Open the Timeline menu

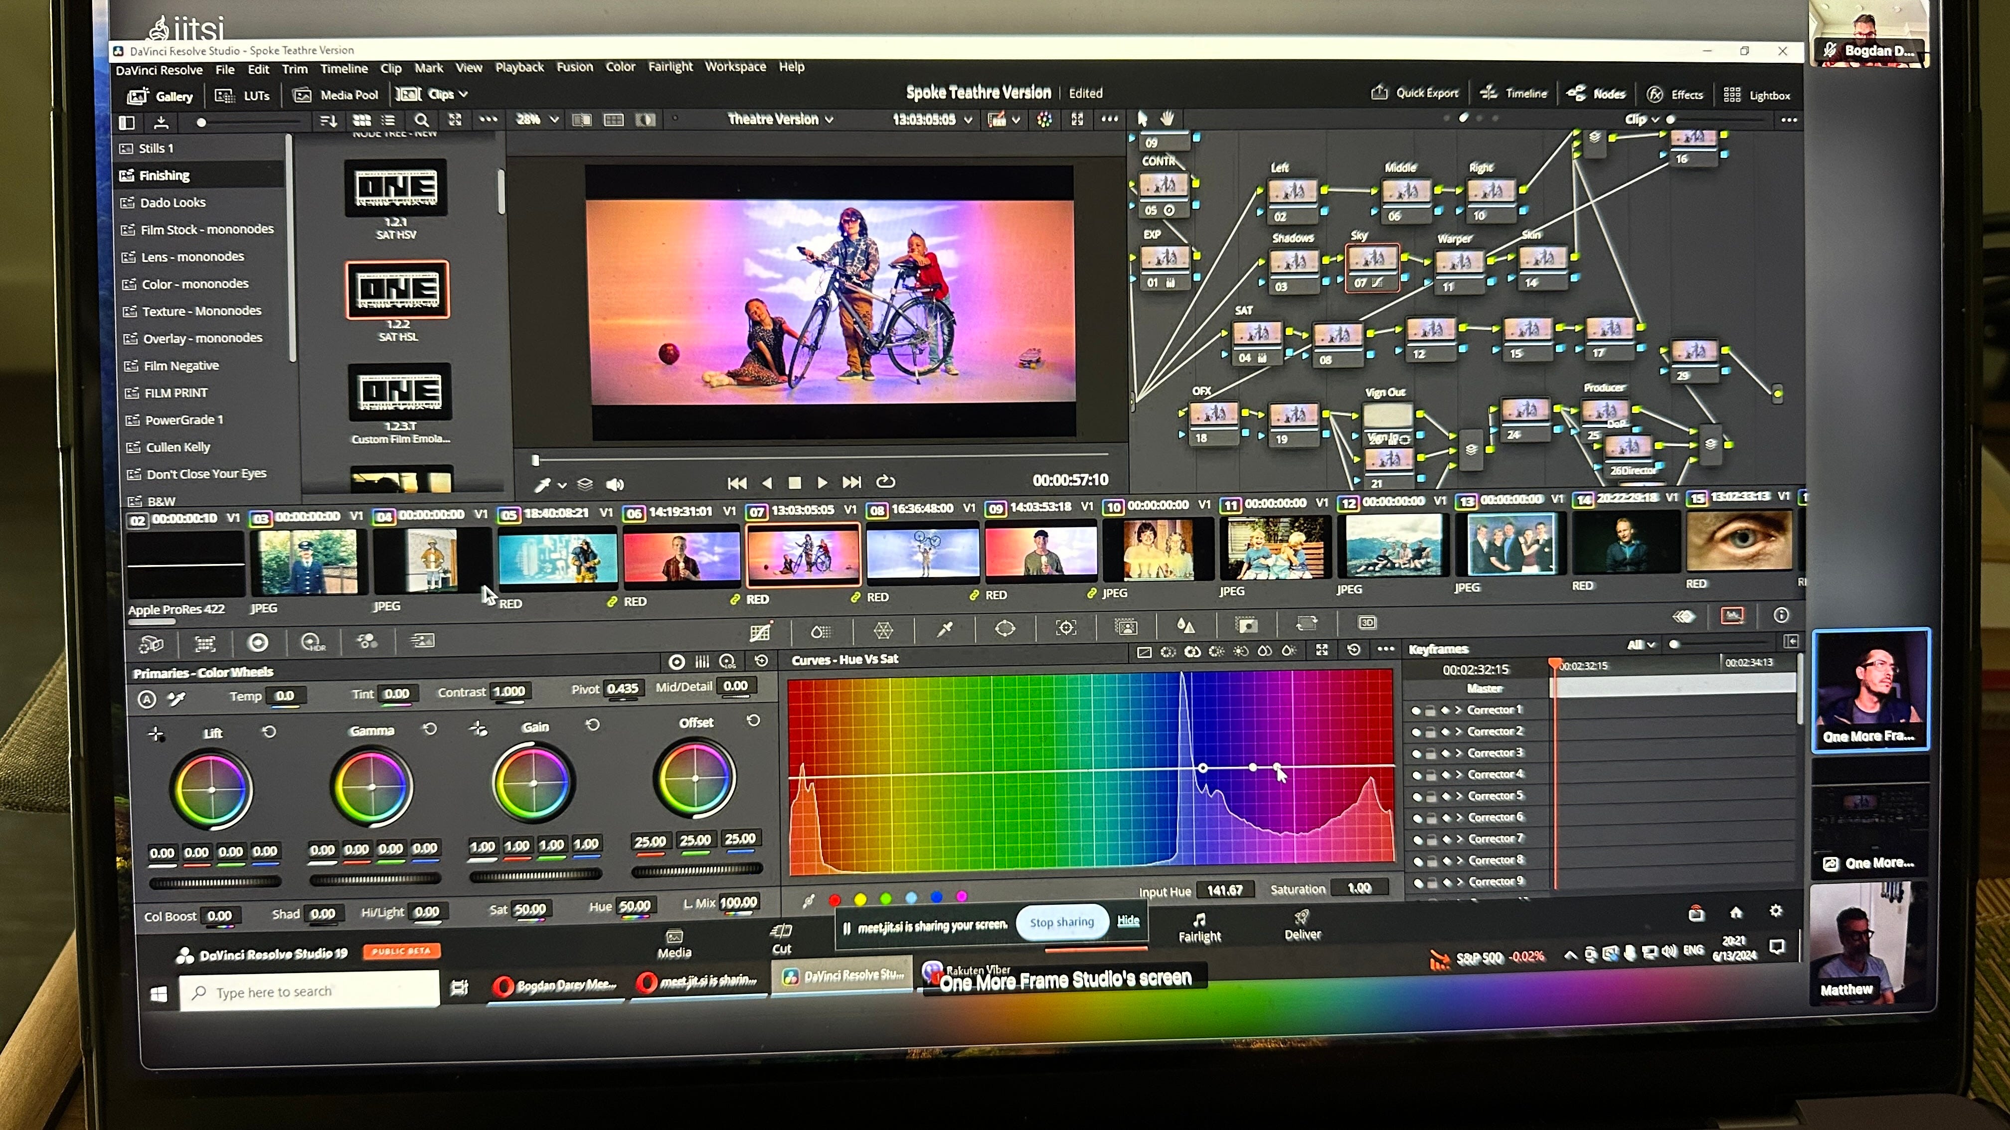(x=344, y=69)
